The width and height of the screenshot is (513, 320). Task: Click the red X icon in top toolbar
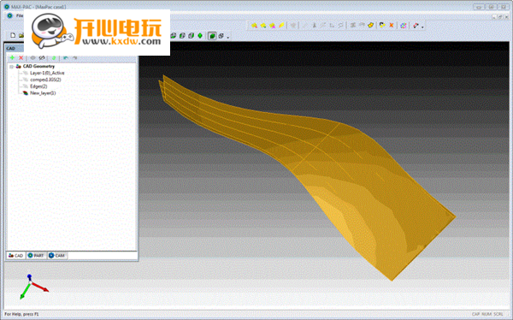392,25
